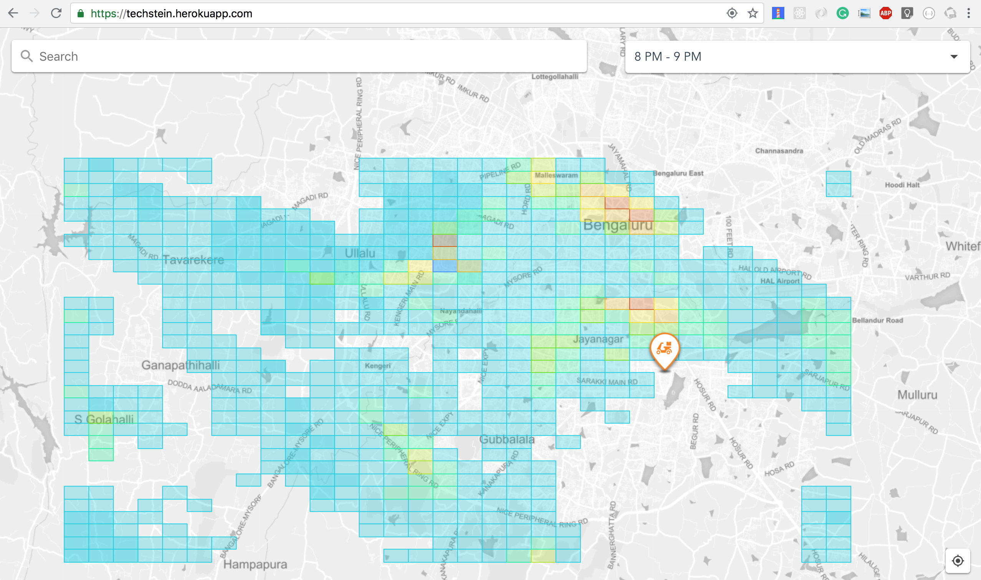
Task: Go back to the previous page
Action: click(x=13, y=13)
